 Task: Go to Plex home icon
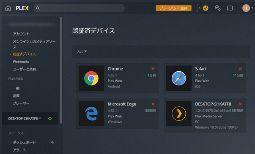coord(8,8)
